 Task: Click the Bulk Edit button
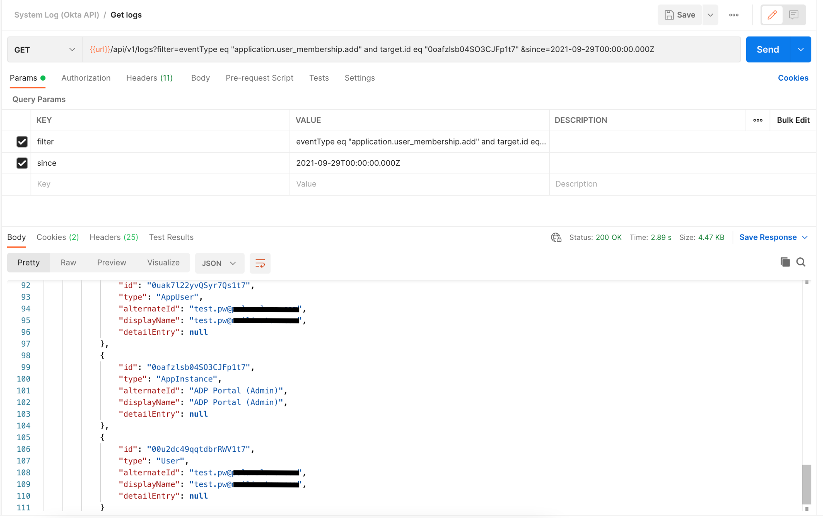pyautogui.click(x=793, y=120)
